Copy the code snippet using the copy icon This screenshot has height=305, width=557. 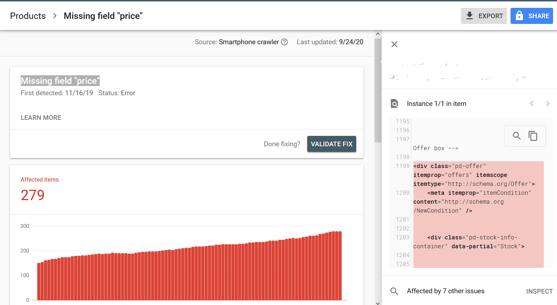533,136
